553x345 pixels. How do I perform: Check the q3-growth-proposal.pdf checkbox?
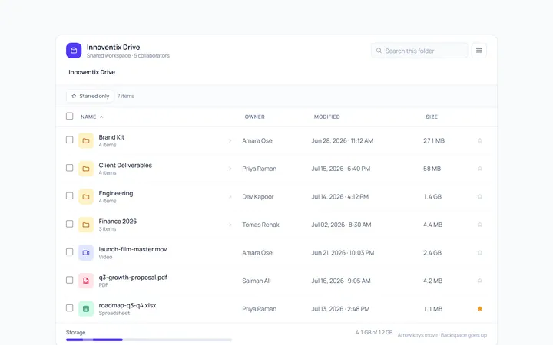(x=69, y=280)
